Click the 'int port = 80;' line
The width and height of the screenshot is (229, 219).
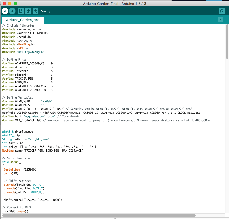pos(14,143)
